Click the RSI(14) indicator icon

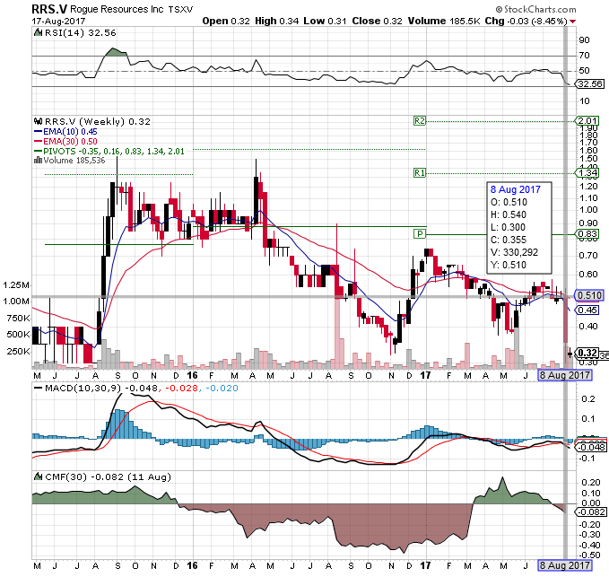point(38,32)
